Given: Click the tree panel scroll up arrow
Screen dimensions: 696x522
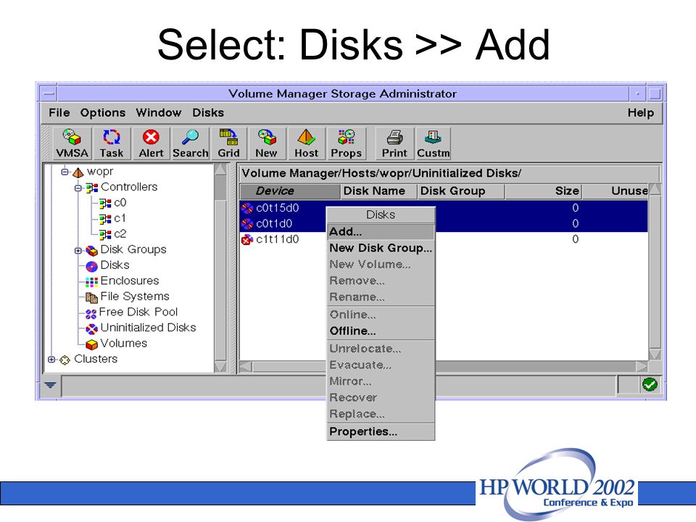Looking at the screenshot, I should point(220,170).
